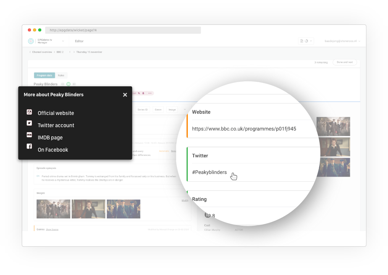Open the pink three-dots more menu
Screen dimensions: 388x275
pos(150,93)
